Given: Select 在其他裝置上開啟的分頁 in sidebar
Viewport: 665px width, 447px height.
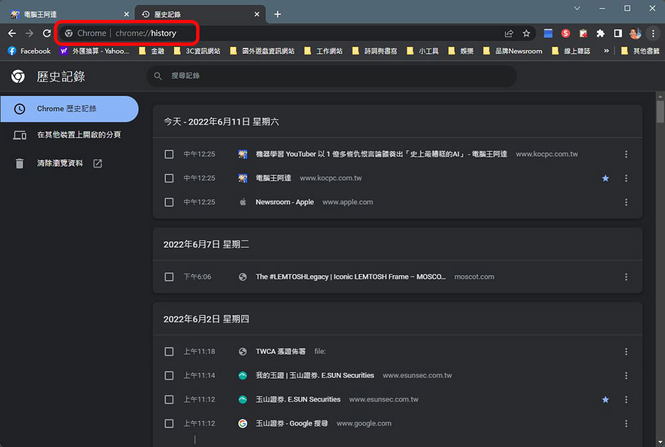Looking at the screenshot, I should 78,135.
